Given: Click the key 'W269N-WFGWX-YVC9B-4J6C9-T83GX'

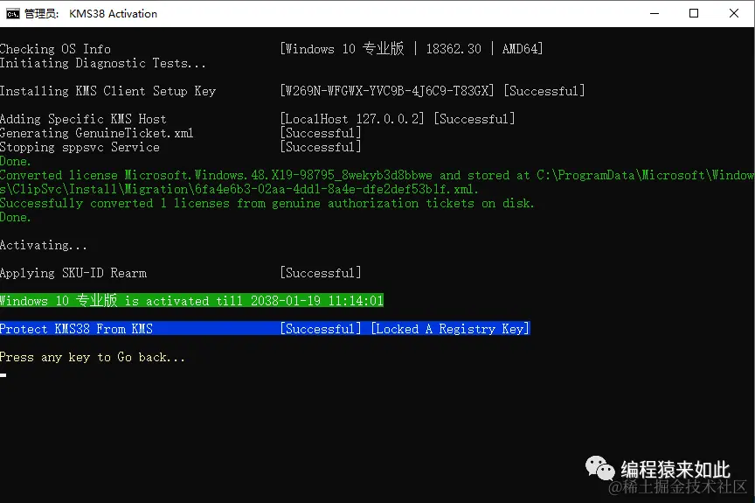Looking at the screenshot, I should point(387,91).
